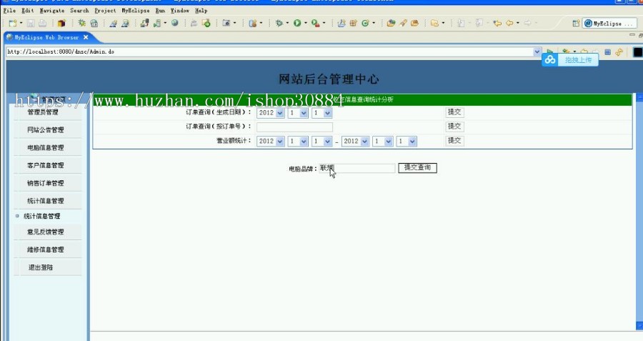Open order-date month dropdown

(x=304, y=113)
